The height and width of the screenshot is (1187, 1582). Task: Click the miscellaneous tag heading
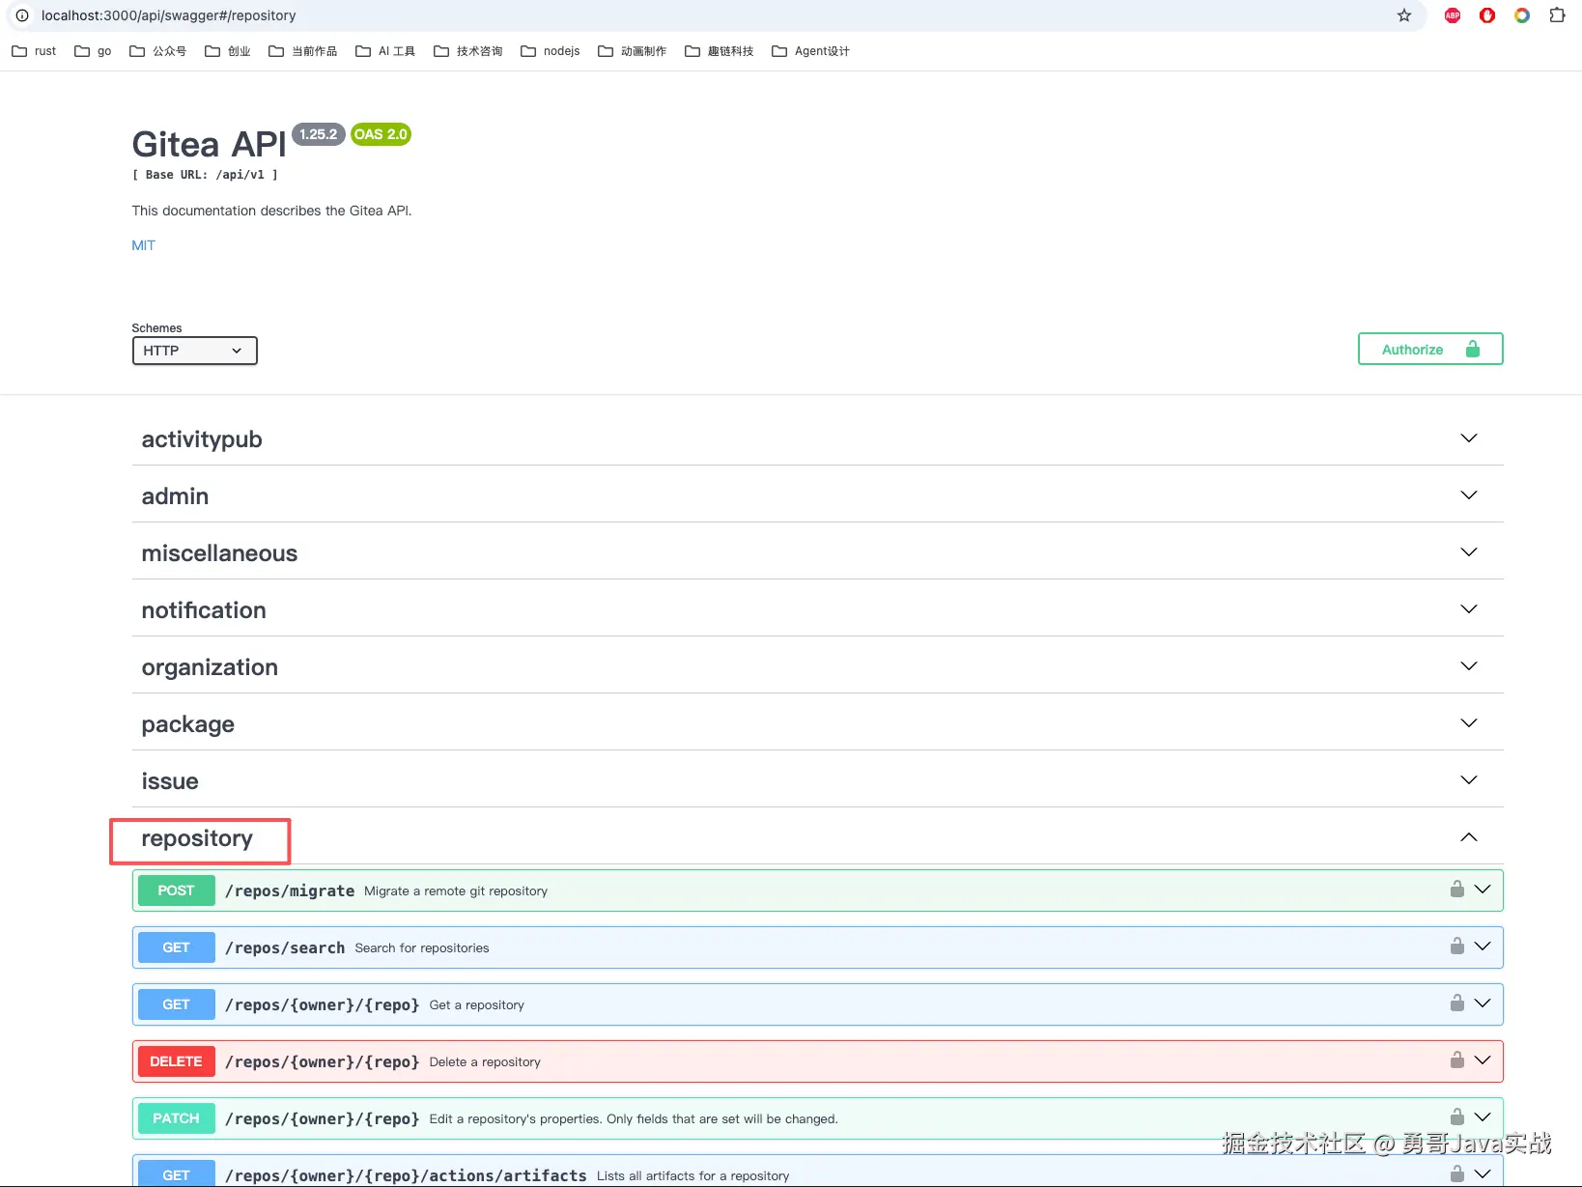point(219,553)
